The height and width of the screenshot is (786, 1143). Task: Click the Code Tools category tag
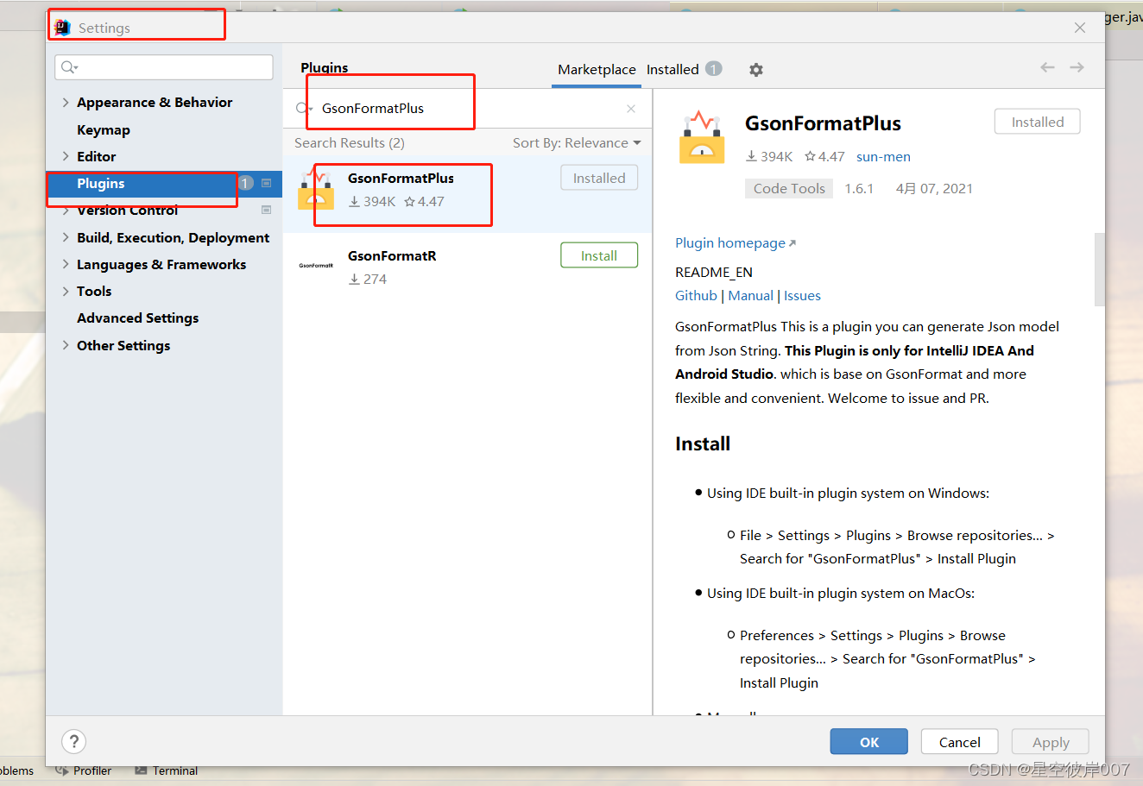pos(789,189)
